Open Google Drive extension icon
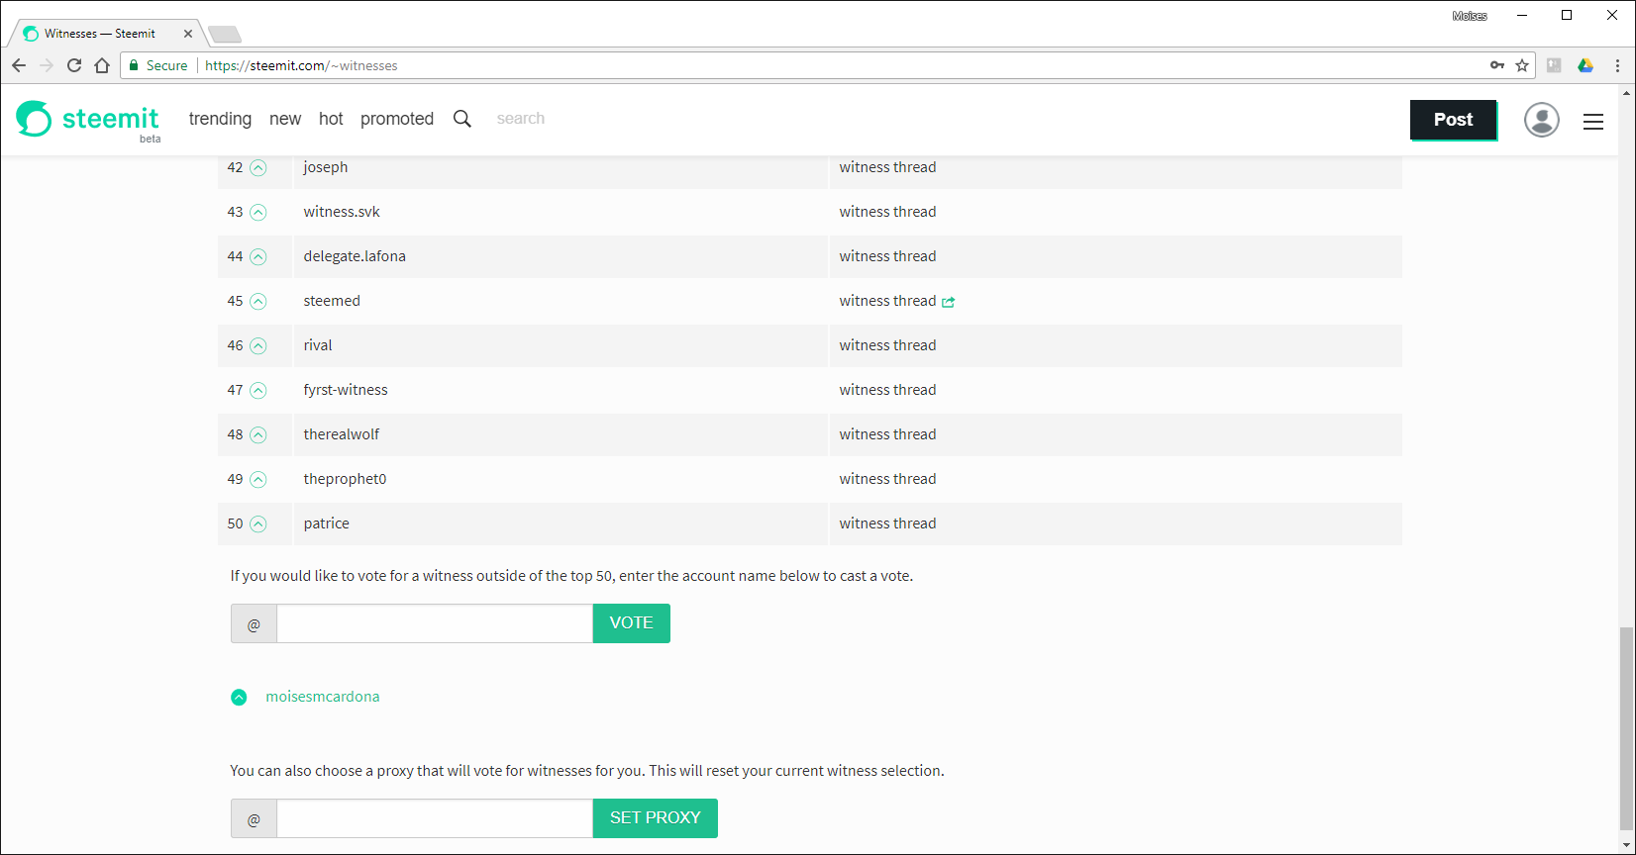The image size is (1636, 855). pos(1585,65)
